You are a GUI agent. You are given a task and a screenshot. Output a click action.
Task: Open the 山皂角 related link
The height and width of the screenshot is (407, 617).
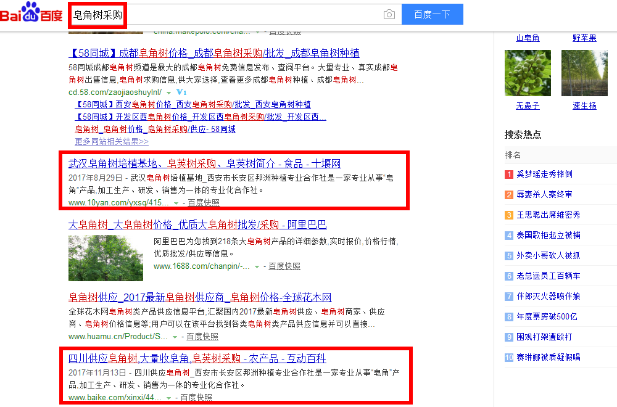point(528,38)
